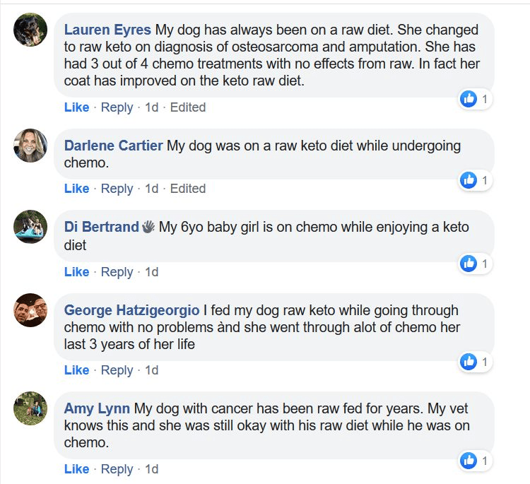View edit history on Lauren Eyres' comment
The height and width of the screenshot is (484, 530).
click(188, 107)
